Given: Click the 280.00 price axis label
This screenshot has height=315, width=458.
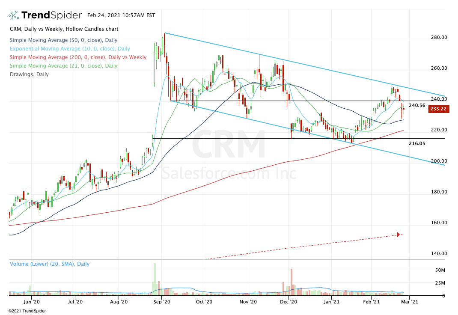Looking at the screenshot, I should pyautogui.click(x=439, y=37).
